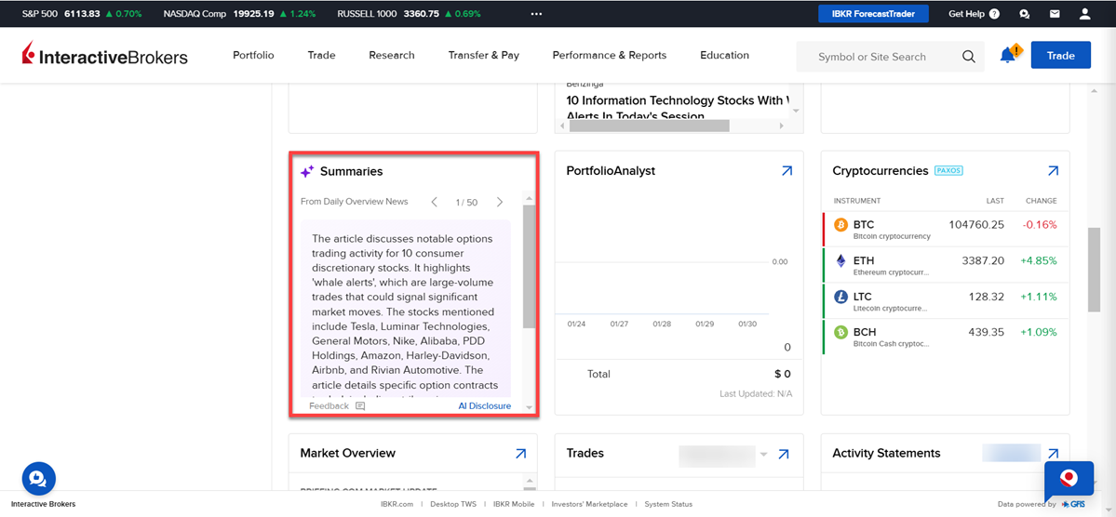Click the blue Trade button
The height and width of the screenshot is (517, 1116).
click(1060, 55)
